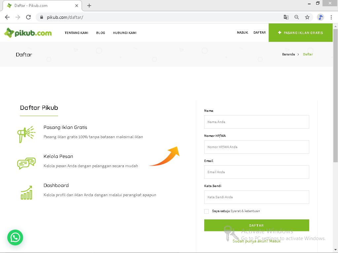Select the BLOG navigation item
The image size is (338, 253).
(x=100, y=33)
